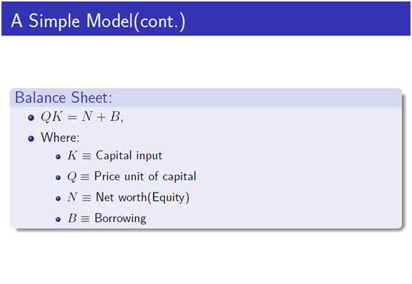
Task: Click the word Borrowing
Action: [120, 218]
